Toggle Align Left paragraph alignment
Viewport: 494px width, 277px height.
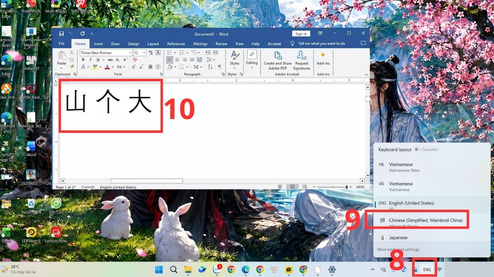170,60
